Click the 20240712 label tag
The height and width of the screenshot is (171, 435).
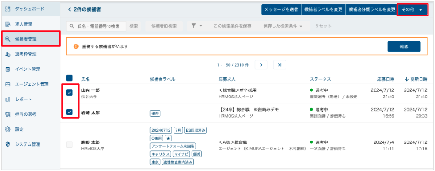coord(161,130)
